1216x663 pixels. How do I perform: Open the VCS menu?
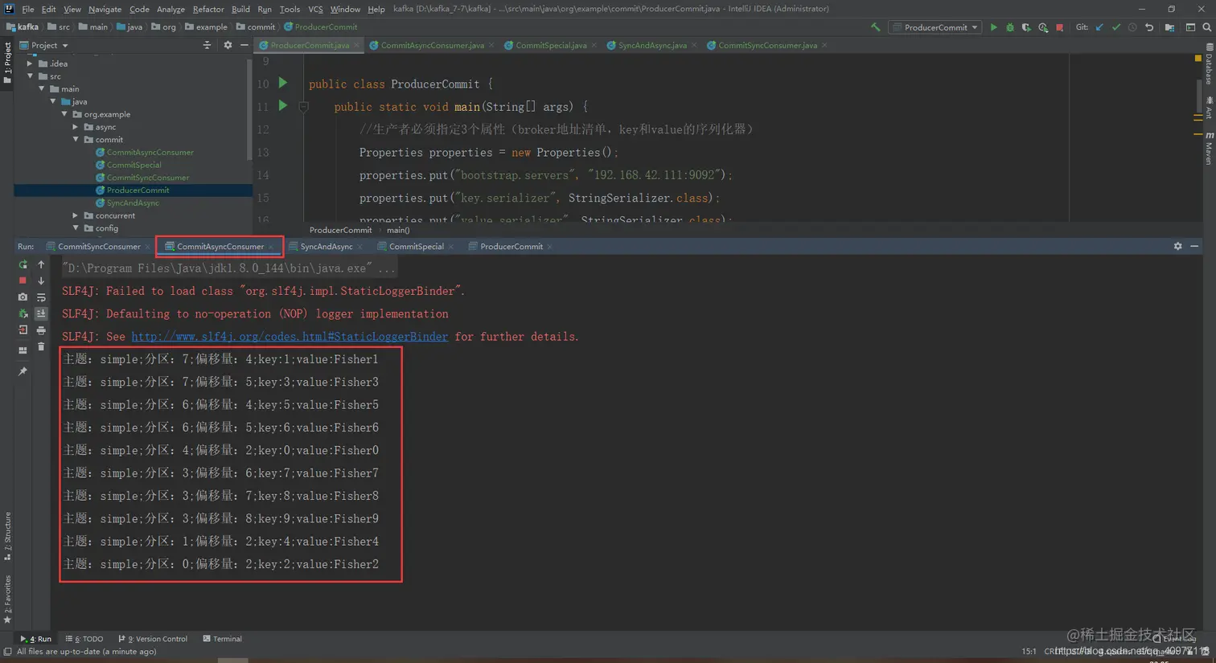[x=315, y=10]
